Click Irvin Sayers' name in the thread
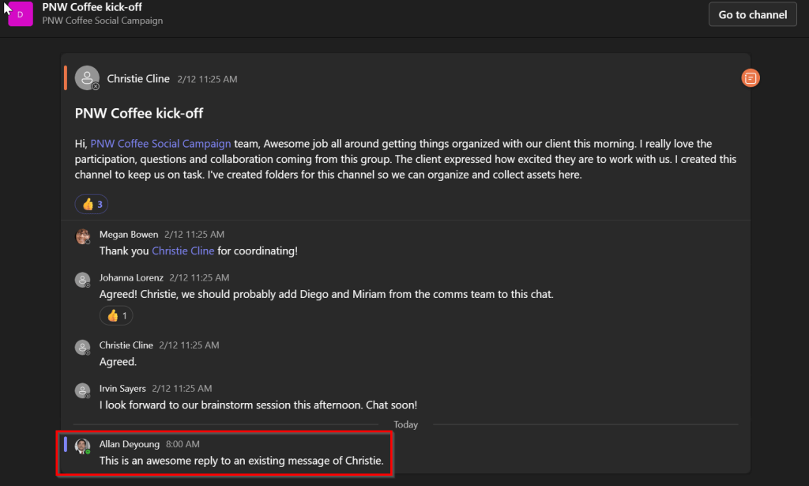The width and height of the screenshot is (809, 486). tap(123, 389)
